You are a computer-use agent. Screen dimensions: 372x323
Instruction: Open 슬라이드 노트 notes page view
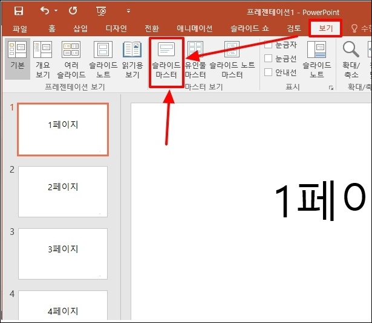pyautogui.click(x=103, y=59)
